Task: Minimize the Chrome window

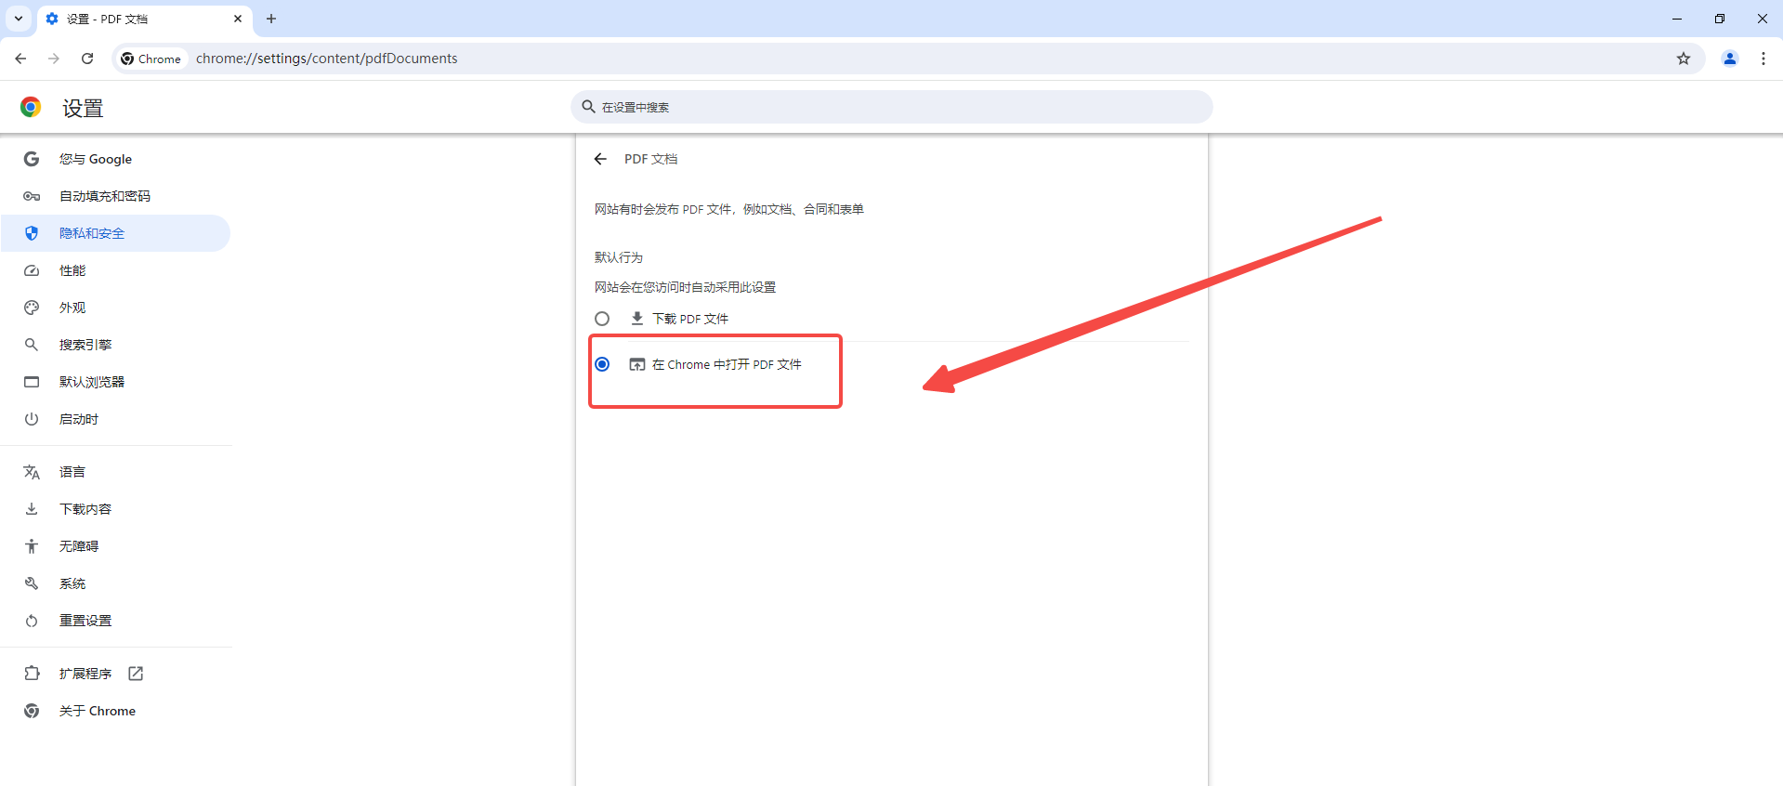Action: 1677,19
